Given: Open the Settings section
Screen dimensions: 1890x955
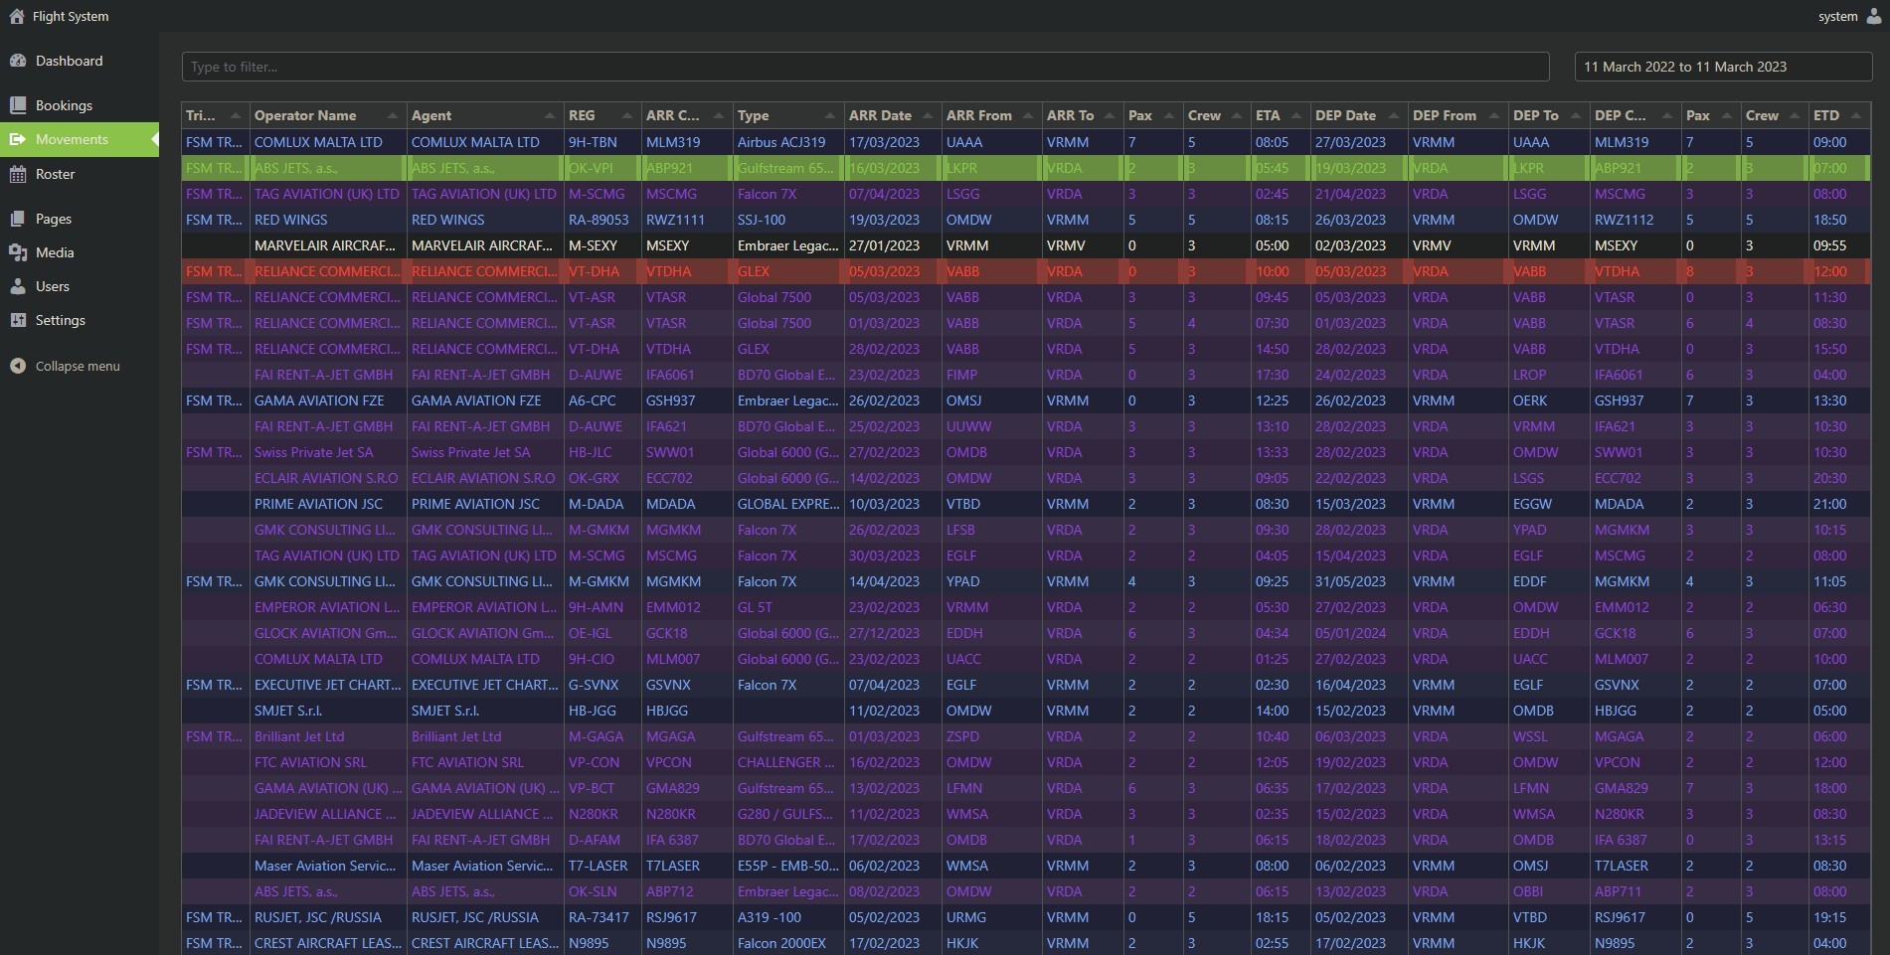Looking at the screenshot, I should click(x=80, y=320).
